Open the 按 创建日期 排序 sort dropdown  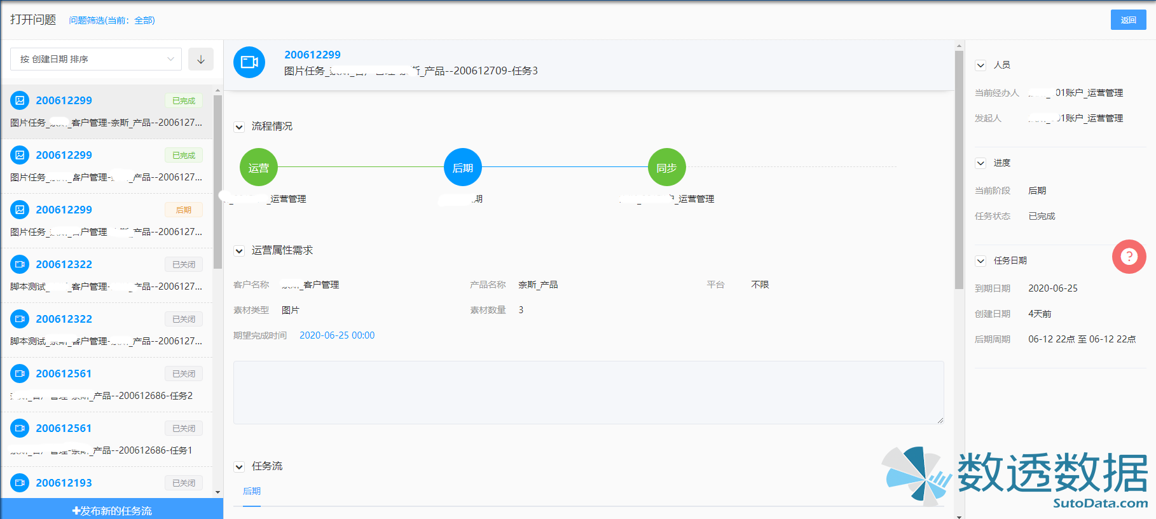(96, 59)
